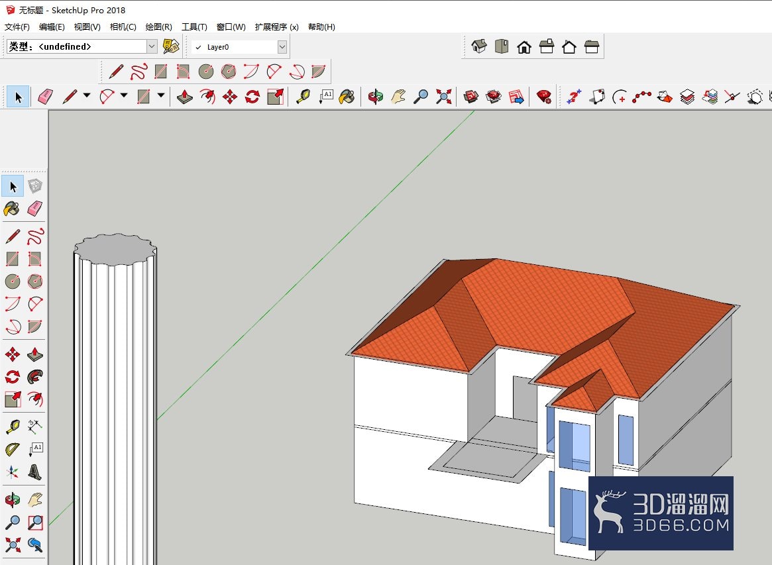Click Zoom Extents in the main toolbar
Image resolution: width=772 pixels, height=565 pixels.
point(443,97)
